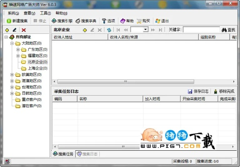Select 欧美地区(0) folder
The image size is (240, 167).
(x=31, y=75)
